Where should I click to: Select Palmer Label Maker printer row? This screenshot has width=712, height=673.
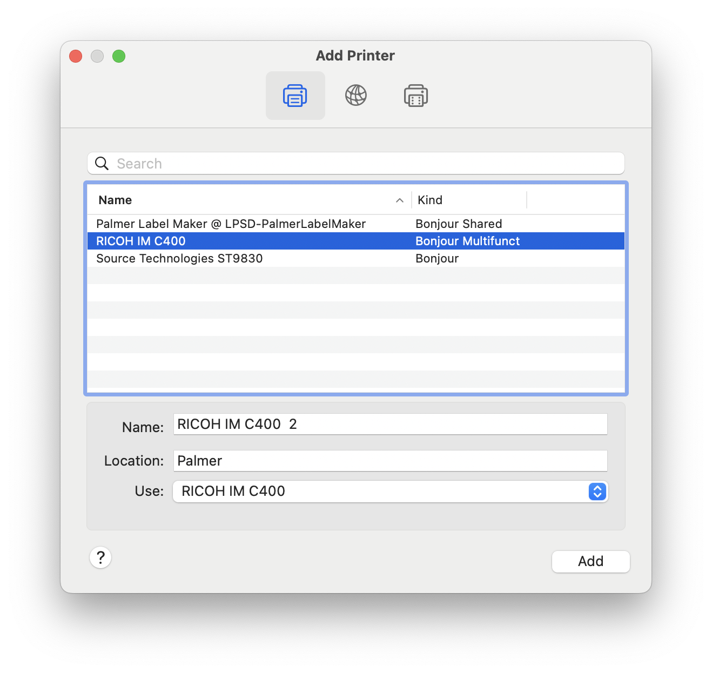coord(231,224)
